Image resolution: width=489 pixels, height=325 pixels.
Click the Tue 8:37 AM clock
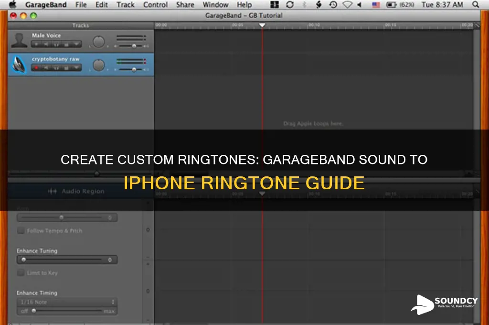click(x=442, y=5)
